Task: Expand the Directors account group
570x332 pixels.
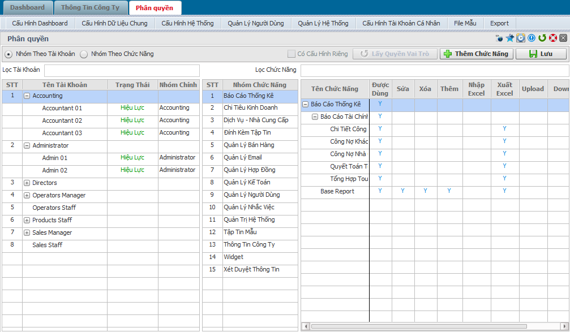Action: pyautogui.click(x=27, y=183)
